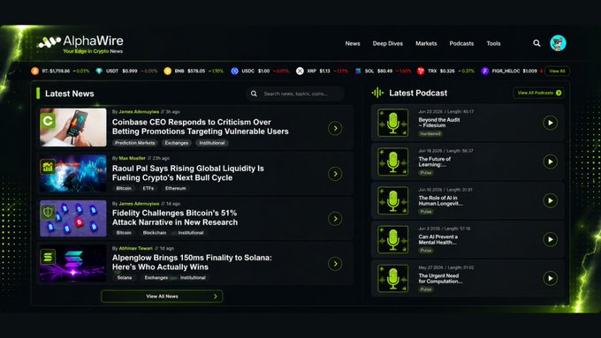Open the Deep Dives menu
Screen dimensions: 601x338
387,43
